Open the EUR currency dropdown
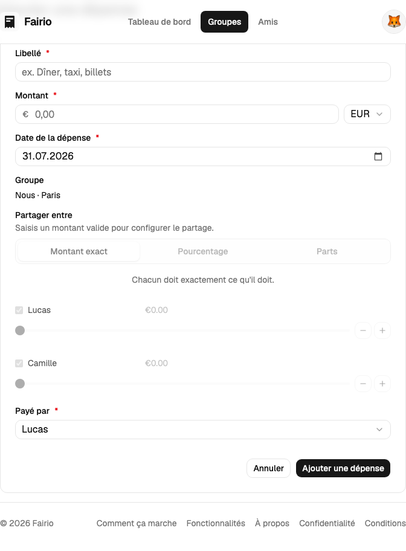Viewport: 406px width, 551px height. tap(367, 114)
